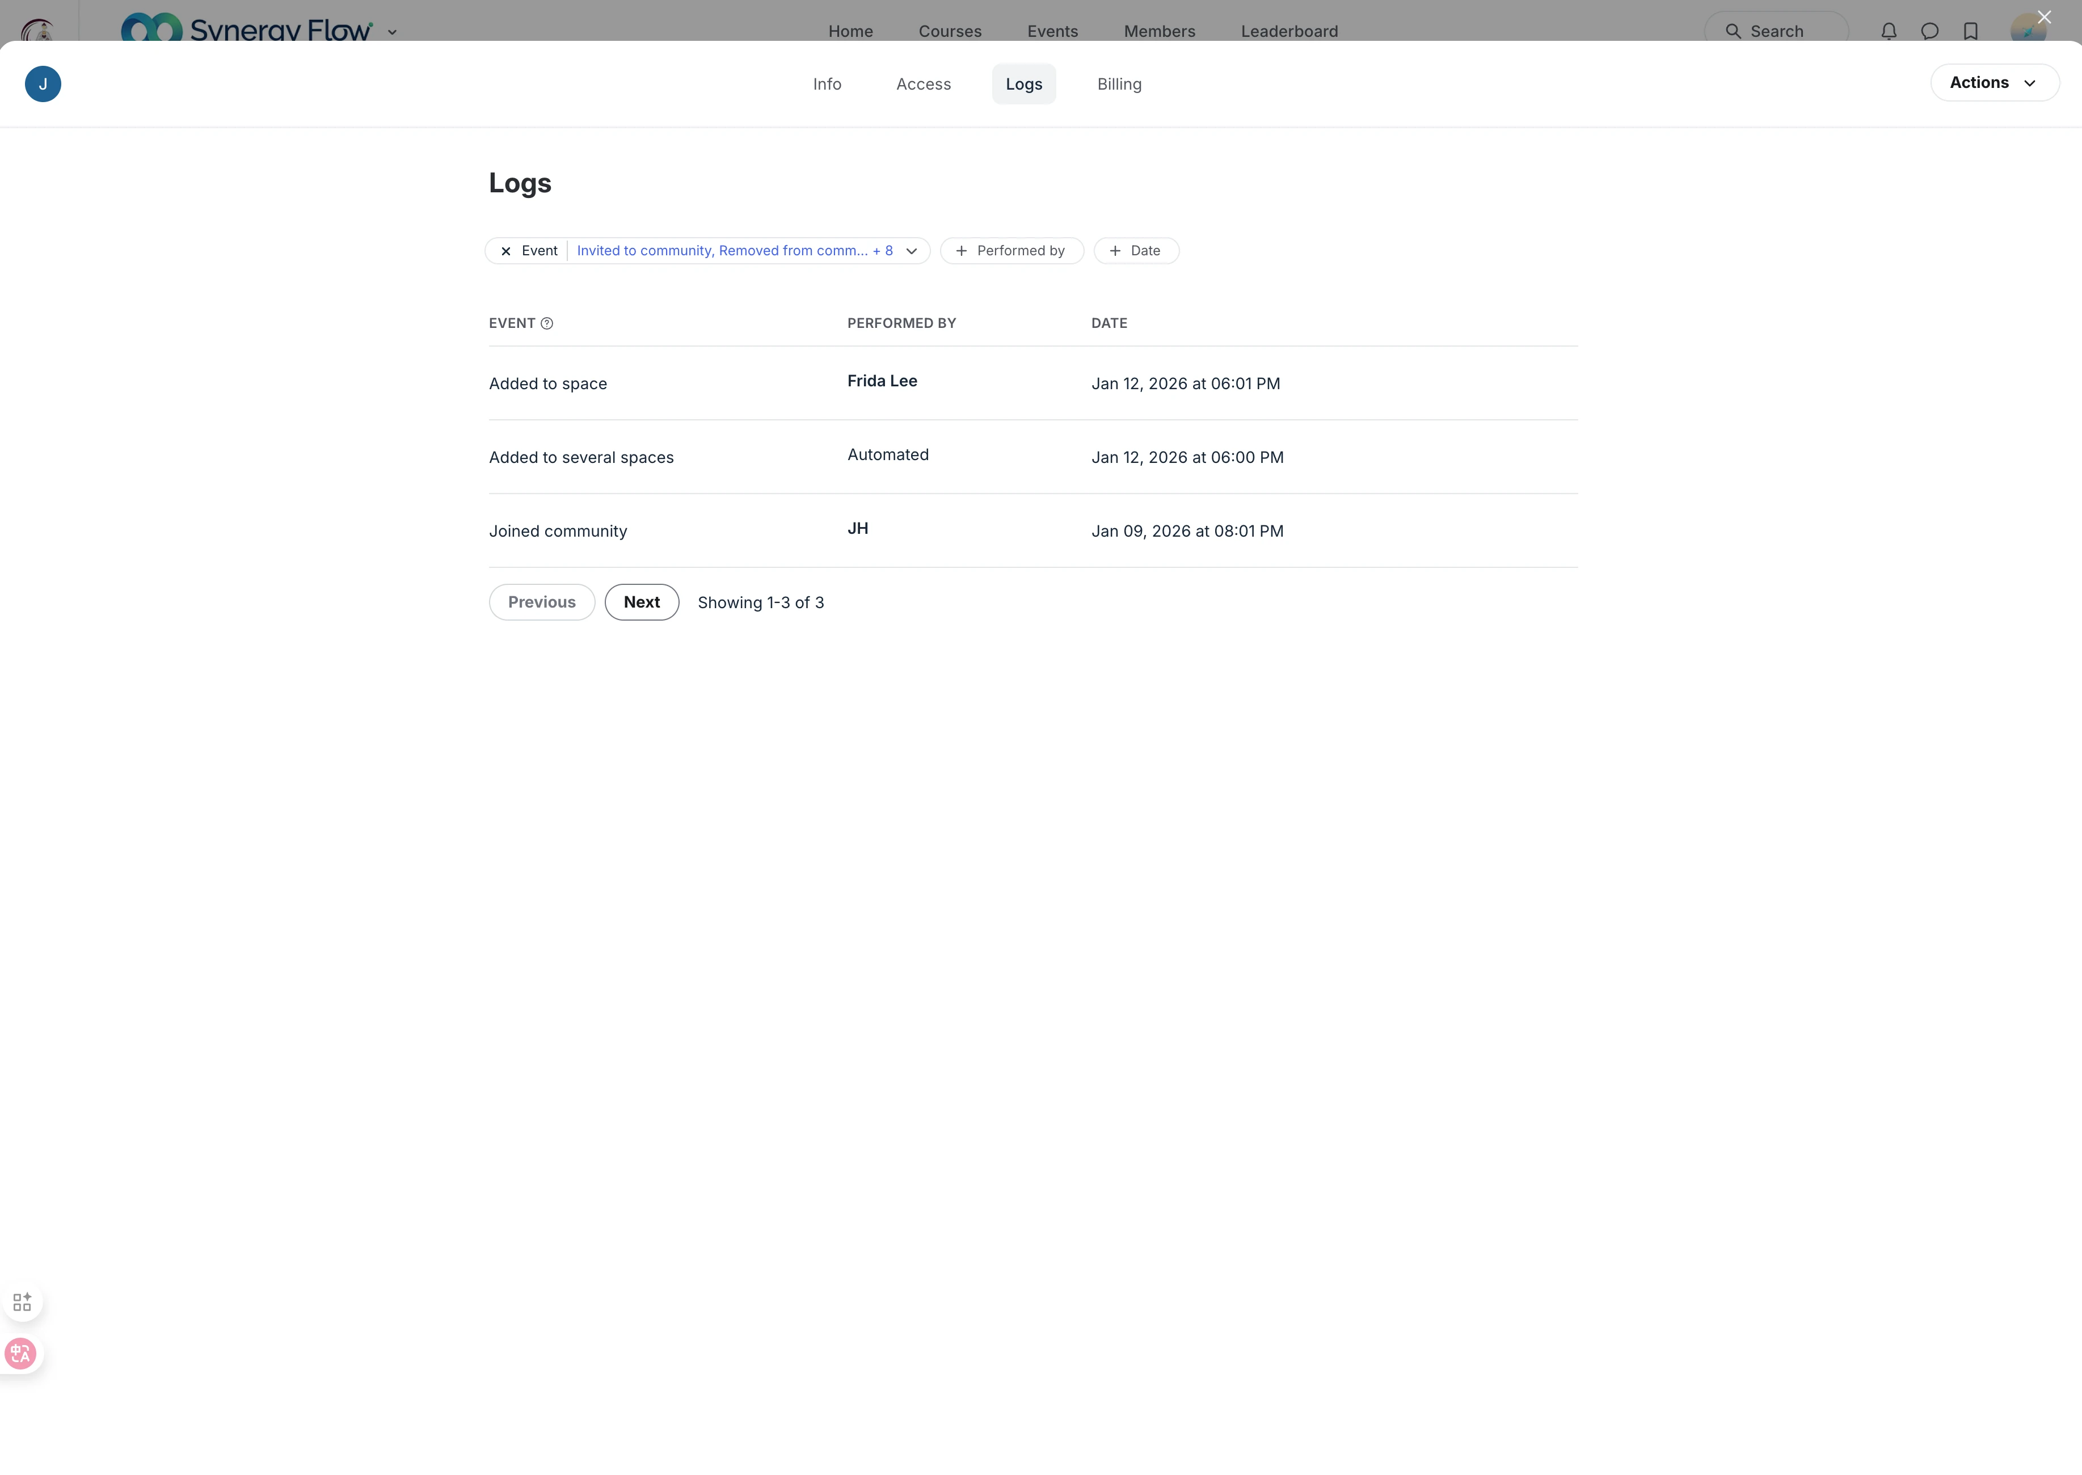Expand the Event filter dropdown chevron
Viewport: 2082px width, 1475px height.
(x=912, y=251)
